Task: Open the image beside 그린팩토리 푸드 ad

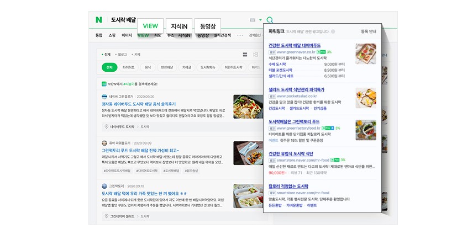Action: [366, 130]
